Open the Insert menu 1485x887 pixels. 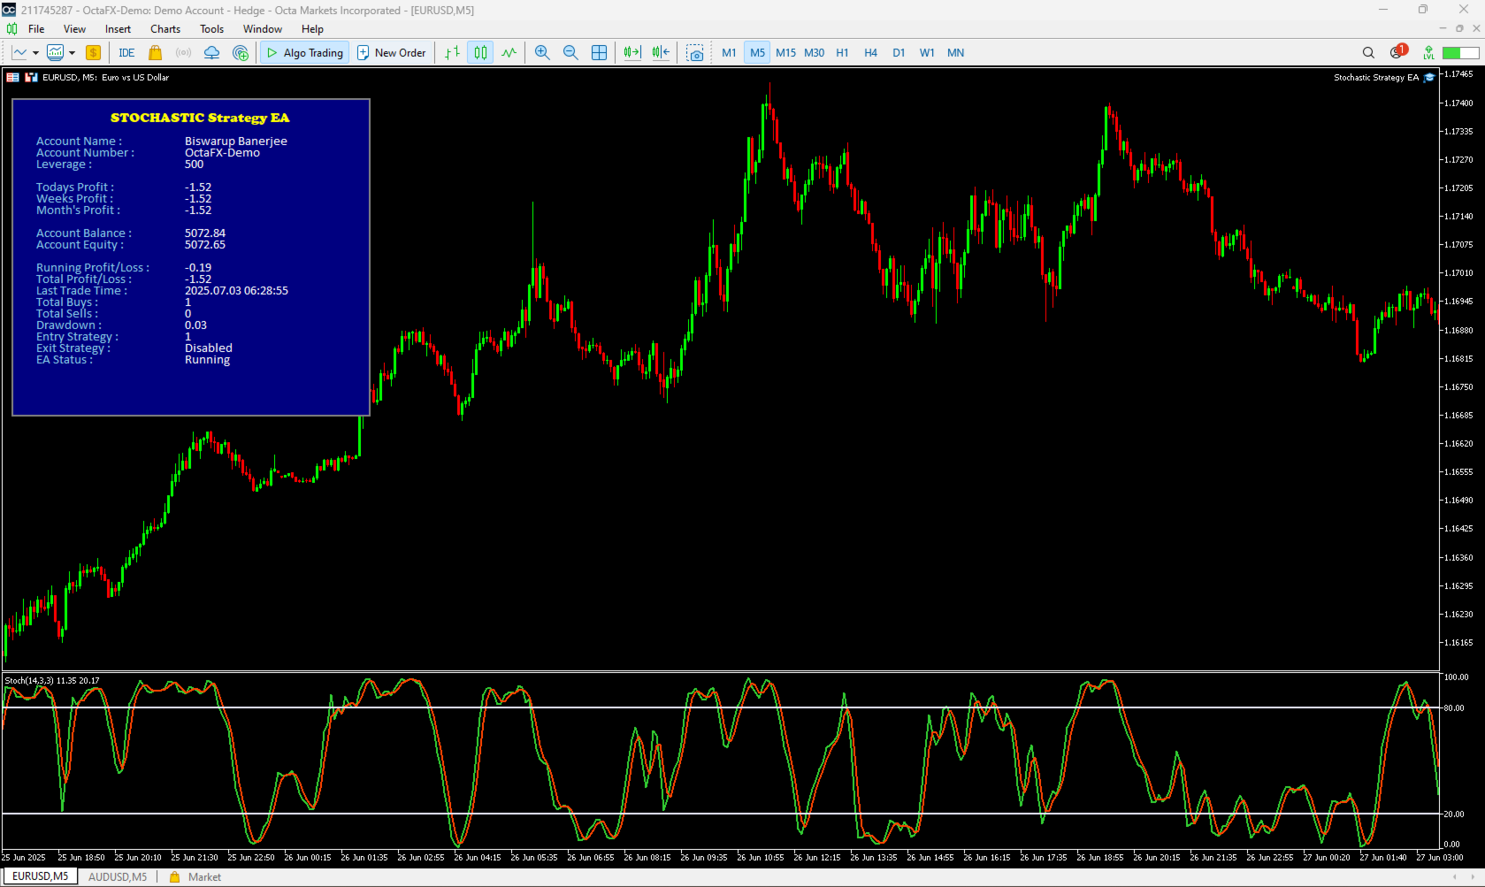point(118,29)
